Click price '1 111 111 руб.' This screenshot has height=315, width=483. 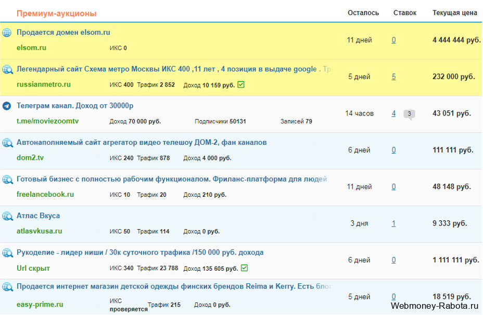(x=456, y=260)
